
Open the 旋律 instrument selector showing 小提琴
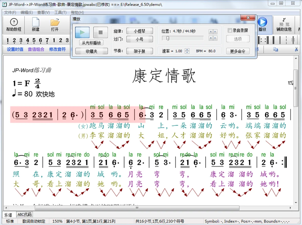[139, 31]
